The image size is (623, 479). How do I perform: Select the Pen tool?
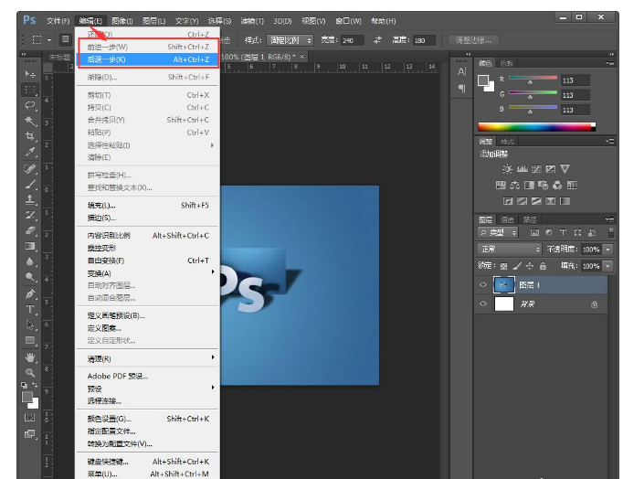coord(30,293)
